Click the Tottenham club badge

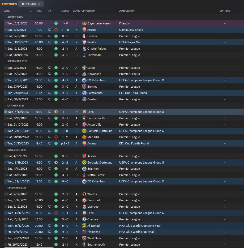tap(84, 55)
